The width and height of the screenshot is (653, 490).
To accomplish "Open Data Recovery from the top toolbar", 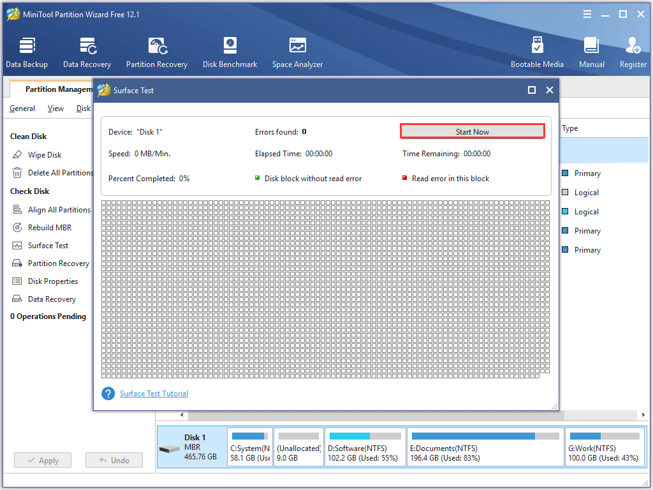I will (x=87, y=52).
